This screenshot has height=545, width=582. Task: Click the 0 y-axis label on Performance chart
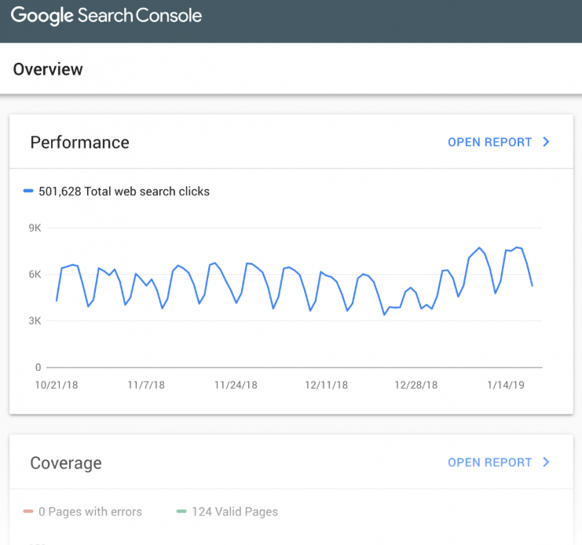click(38, 368)
